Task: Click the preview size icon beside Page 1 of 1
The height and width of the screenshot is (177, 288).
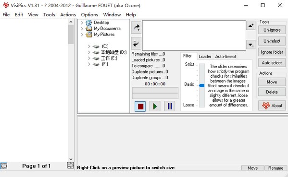Action: [x=70, y=165]
